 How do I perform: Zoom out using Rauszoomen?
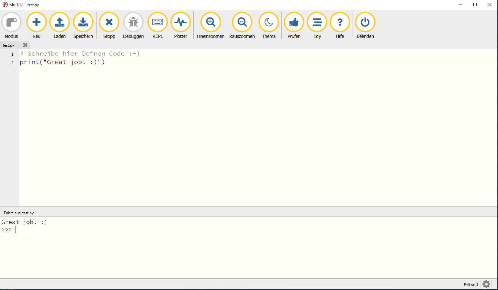point(242,22)
